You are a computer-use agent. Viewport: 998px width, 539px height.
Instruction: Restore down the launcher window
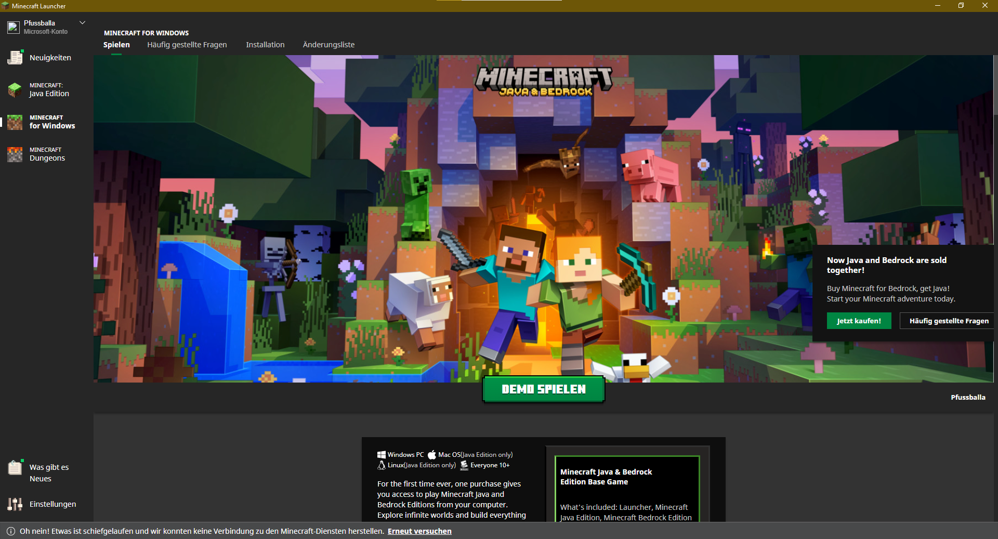coord(961,6)
